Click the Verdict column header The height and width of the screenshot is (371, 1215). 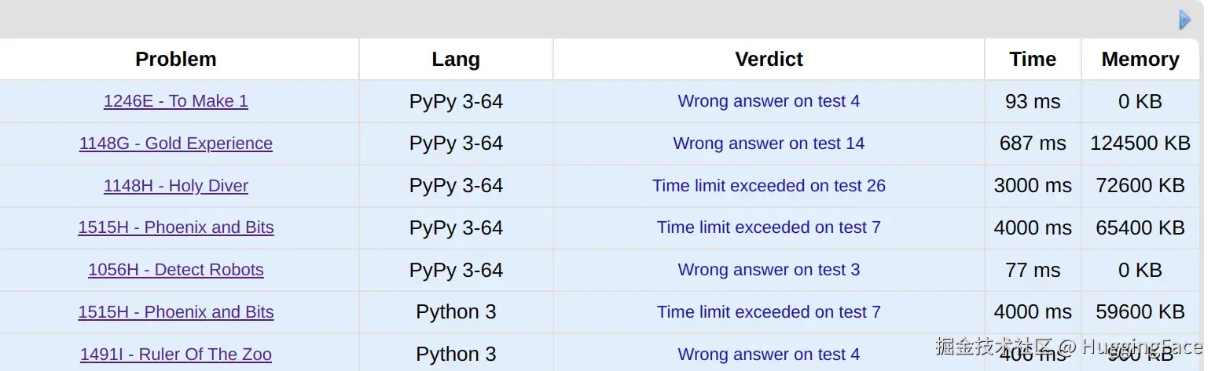[769, 60]
